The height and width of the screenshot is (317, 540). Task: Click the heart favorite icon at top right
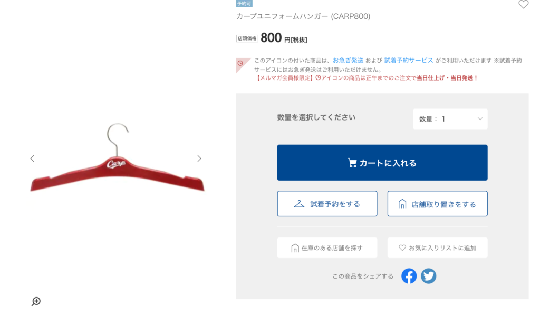tap(523, 4)
